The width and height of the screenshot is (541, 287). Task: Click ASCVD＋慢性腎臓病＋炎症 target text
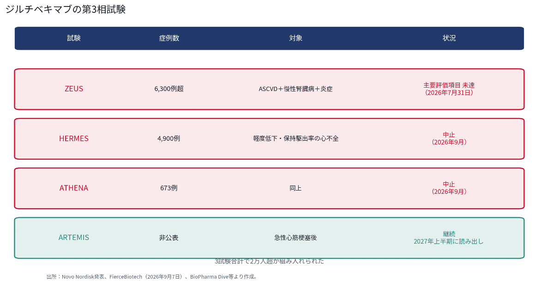(296, 89)
